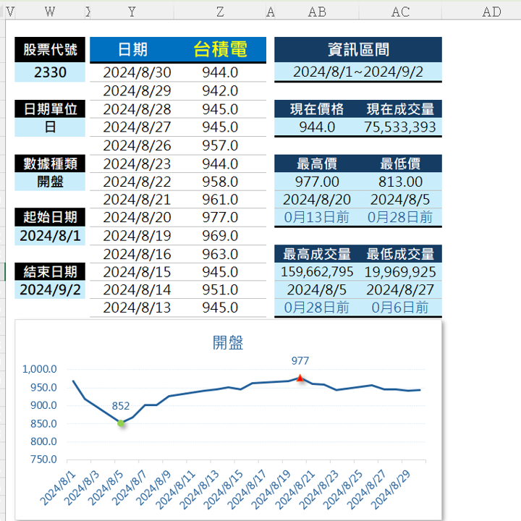Select price cell 963.0
The height and width of the screenshot is (521, 521).
pyautogui.click(x=220, y=254)
